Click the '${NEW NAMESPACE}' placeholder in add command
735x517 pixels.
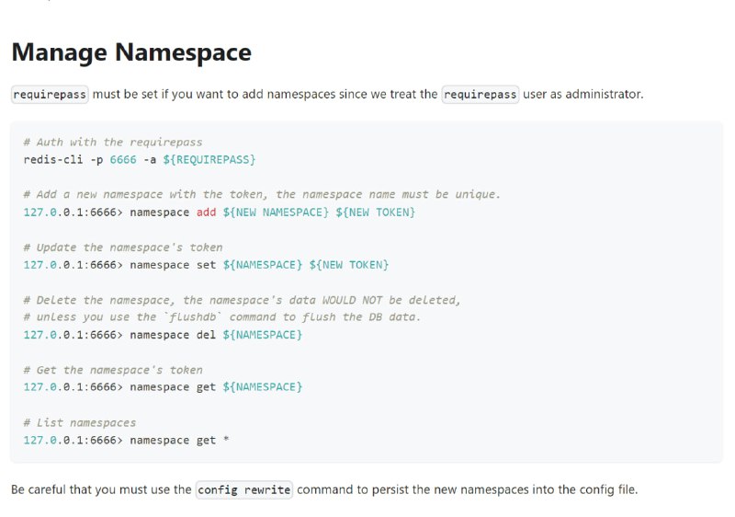(276, 213)
